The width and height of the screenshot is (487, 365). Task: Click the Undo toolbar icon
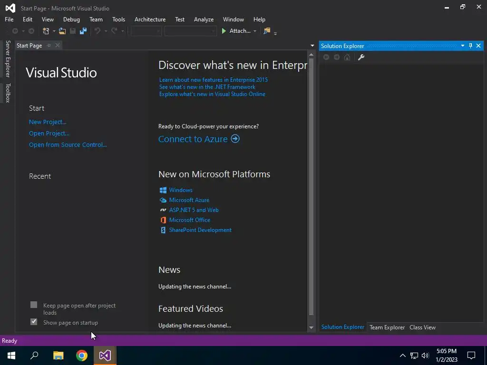coord(97,31)
